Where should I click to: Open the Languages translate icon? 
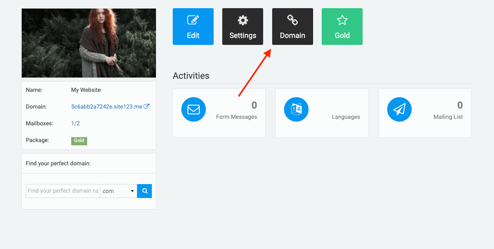296,109
